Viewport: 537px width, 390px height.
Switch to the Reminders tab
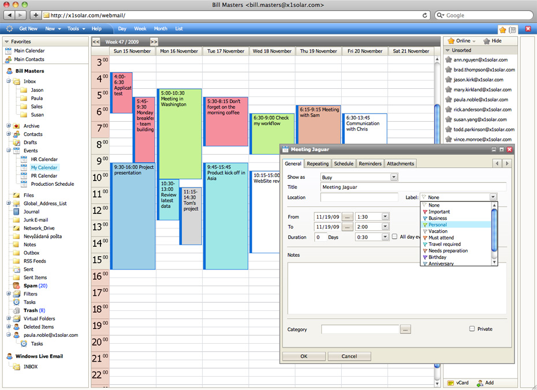click(x=370, y=164)
